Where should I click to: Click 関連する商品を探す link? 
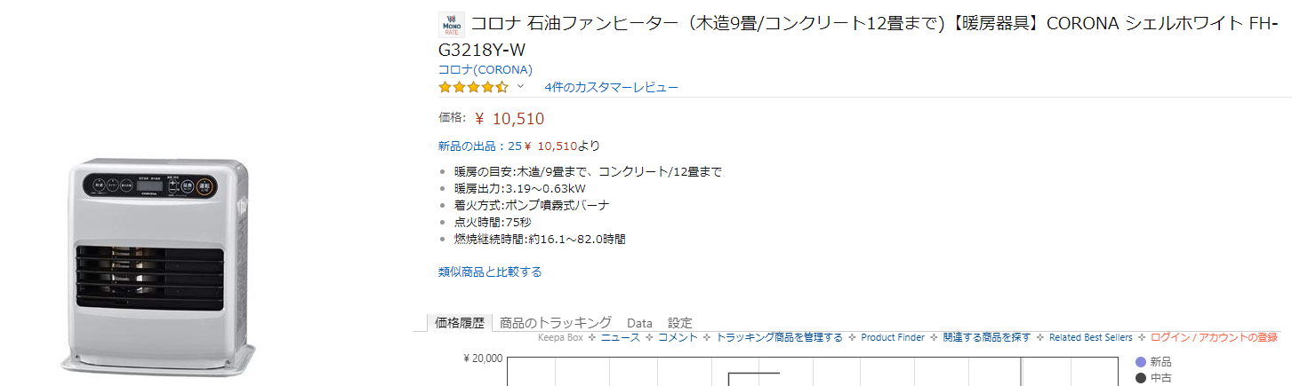coord(987,337)
